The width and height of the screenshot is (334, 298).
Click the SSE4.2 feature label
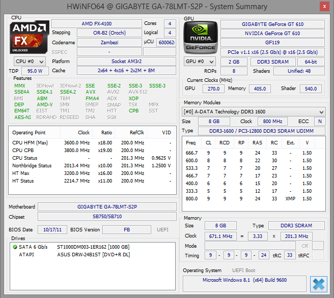[x=68, y=92]
